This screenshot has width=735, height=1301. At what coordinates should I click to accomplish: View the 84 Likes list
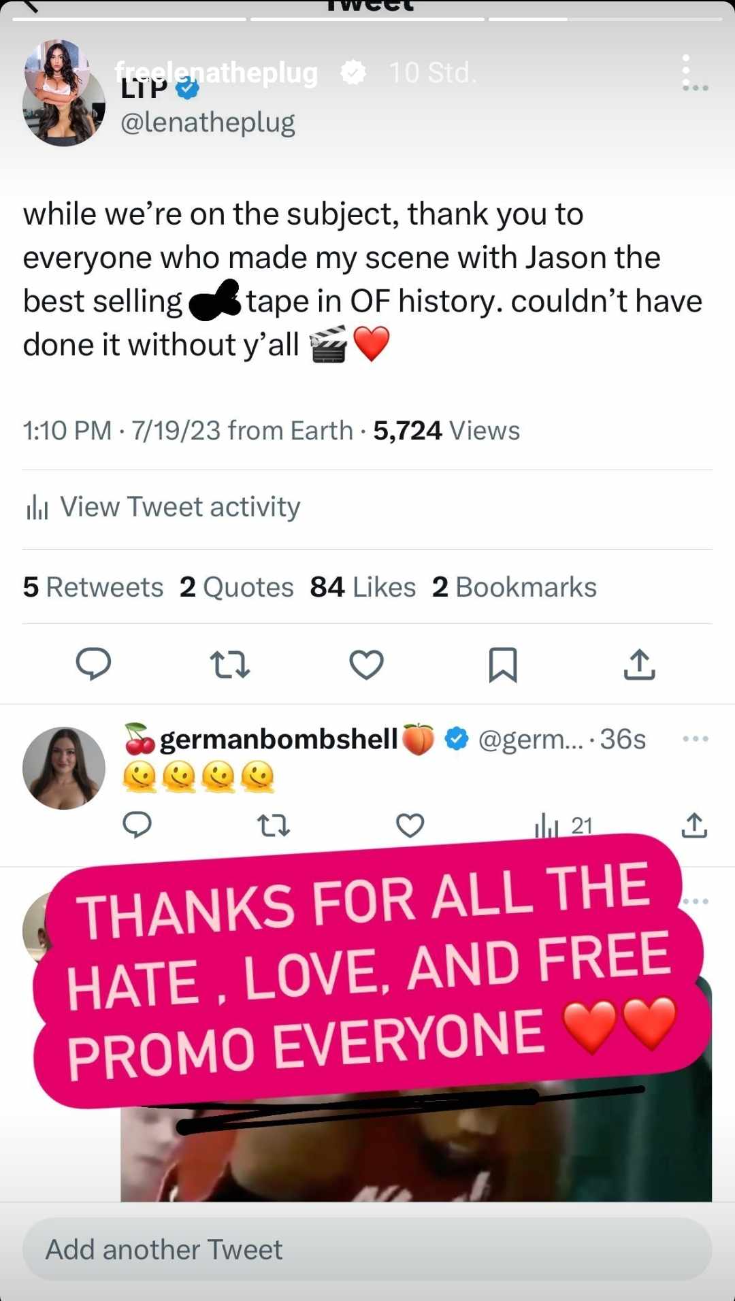(363, 587)
